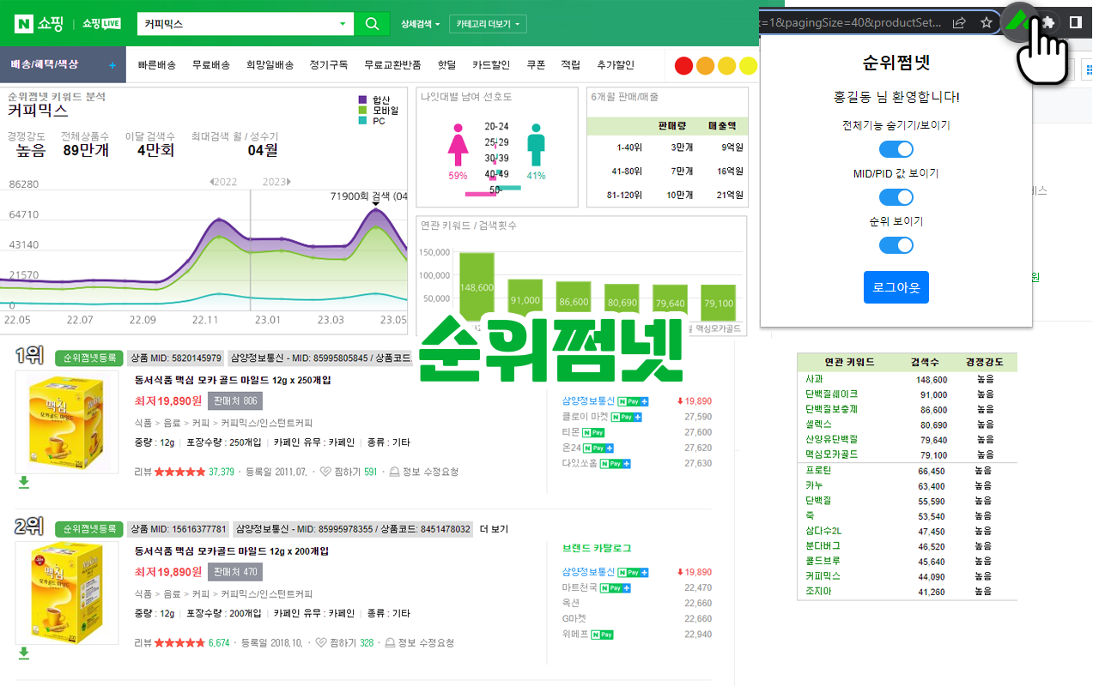Toggle MID/PID 값 보이기 switch
Image resolution: width=1099 pixels, height=686 pixels.
click(x=896, y=197)
